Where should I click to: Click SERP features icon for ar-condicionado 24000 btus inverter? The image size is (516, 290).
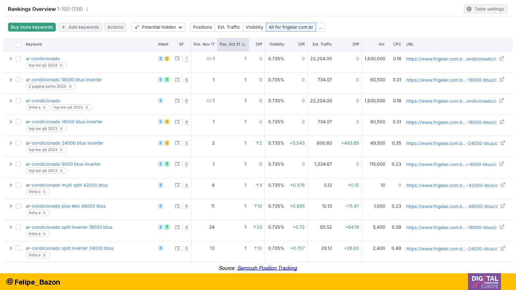177,143
